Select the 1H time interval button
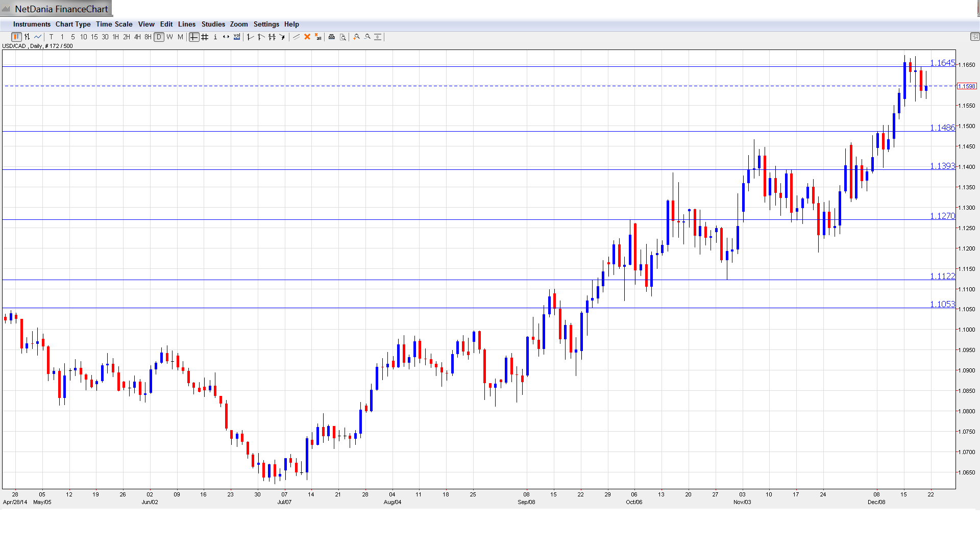 coord(116,37)
